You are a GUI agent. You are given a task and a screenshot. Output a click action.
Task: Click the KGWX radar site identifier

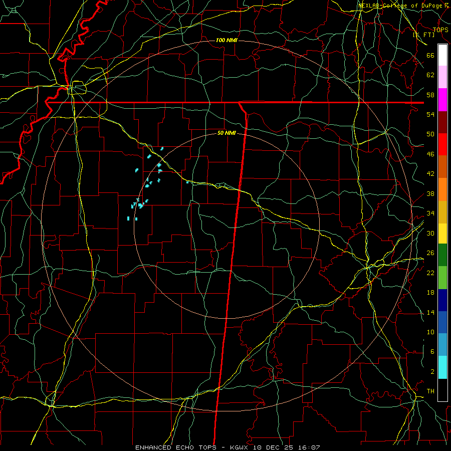tap(240, 447)
